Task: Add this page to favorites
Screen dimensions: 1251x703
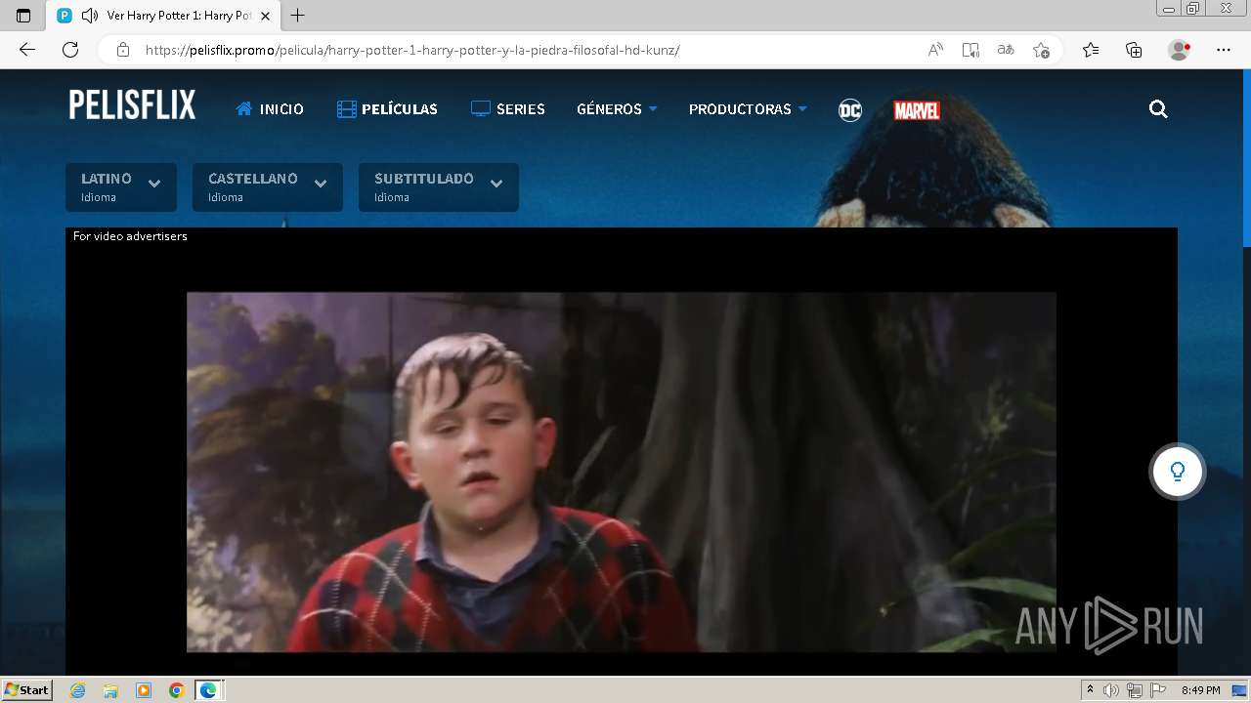Action: click(1041, 50)
